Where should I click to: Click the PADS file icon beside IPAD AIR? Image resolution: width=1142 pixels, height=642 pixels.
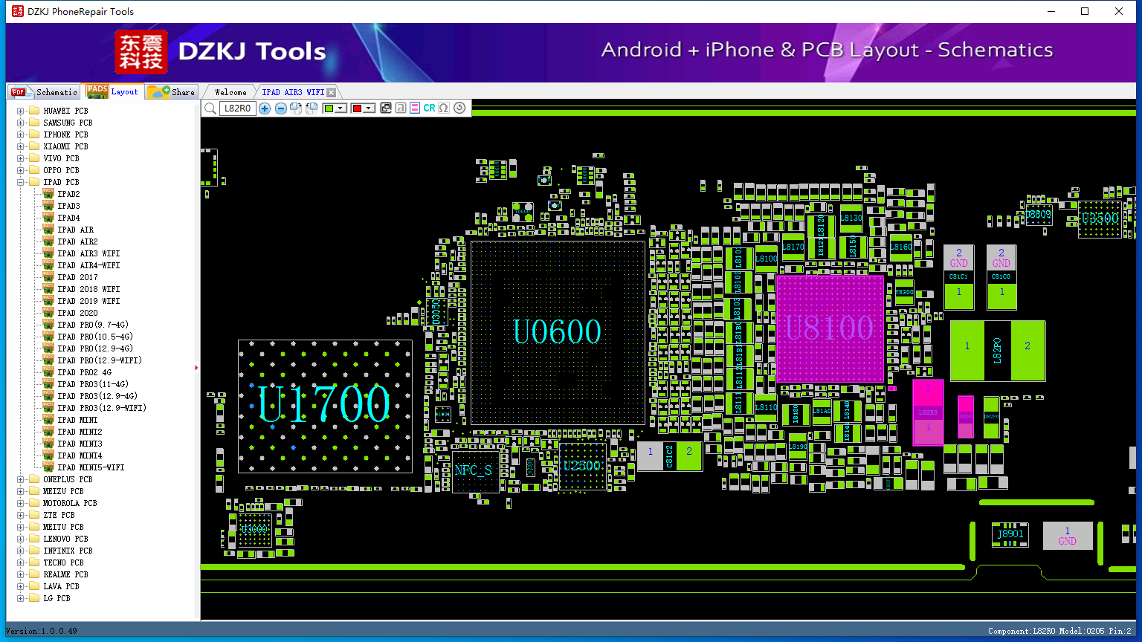48,230
